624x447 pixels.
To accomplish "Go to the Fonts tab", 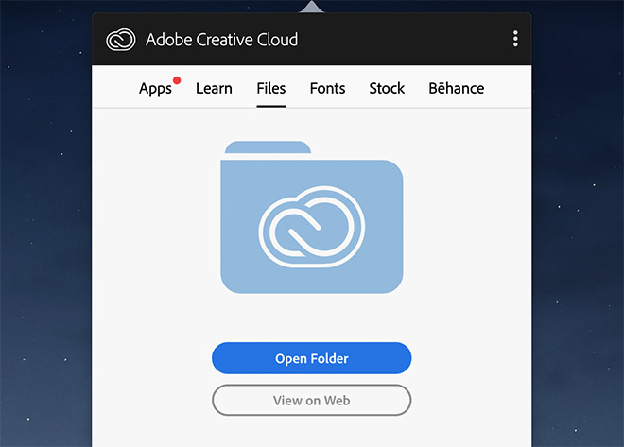I will [327, 88].
